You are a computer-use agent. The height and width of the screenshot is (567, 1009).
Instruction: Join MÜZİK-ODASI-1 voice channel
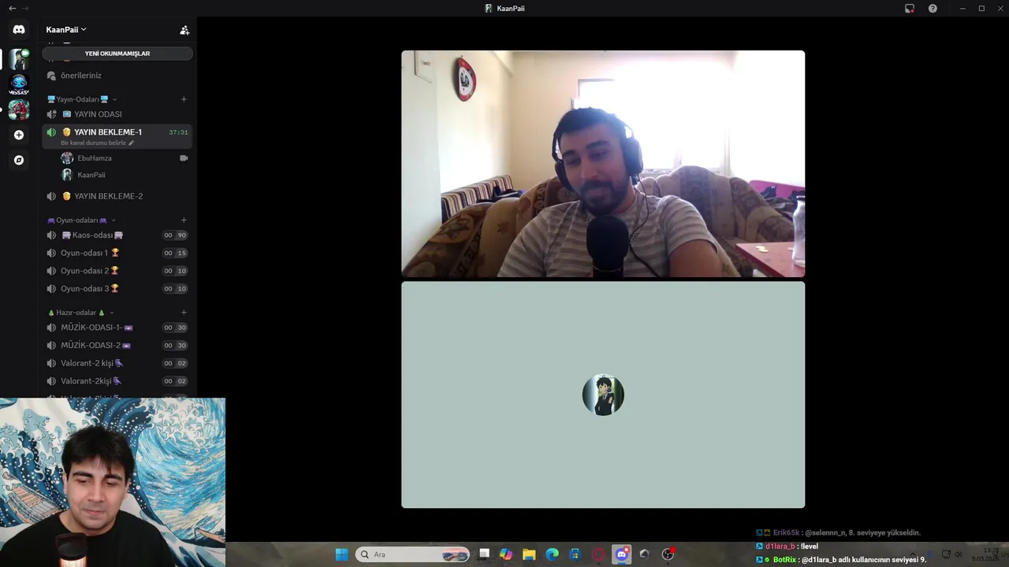(117, 328)
